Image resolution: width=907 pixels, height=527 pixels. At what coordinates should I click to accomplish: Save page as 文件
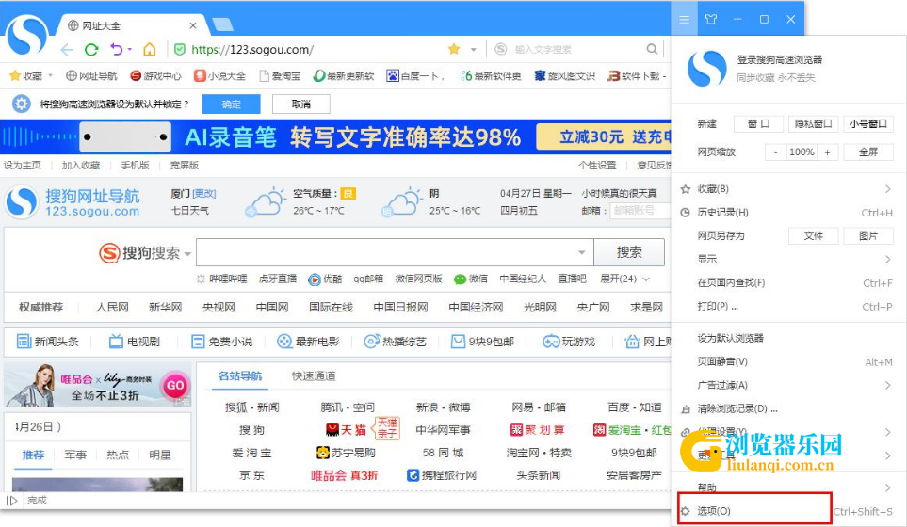813,236
